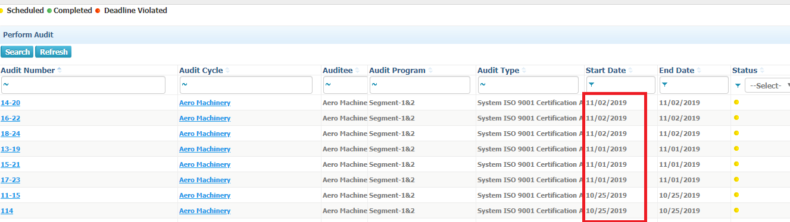Open Aero Machinery link in row 18-24

[205, 134]
